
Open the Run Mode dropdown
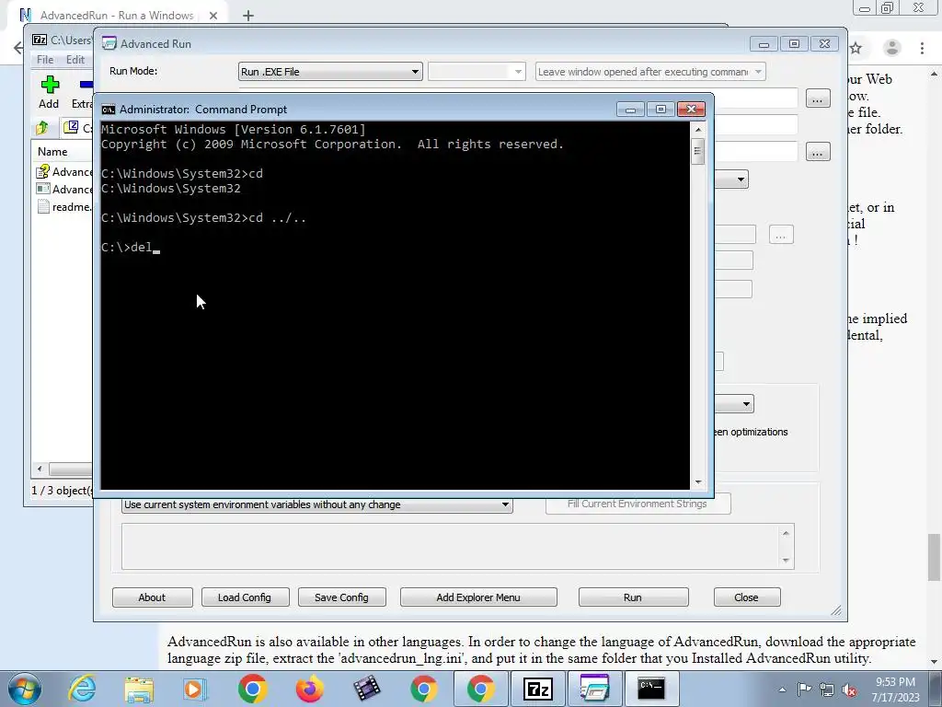[x=330, y=72]
